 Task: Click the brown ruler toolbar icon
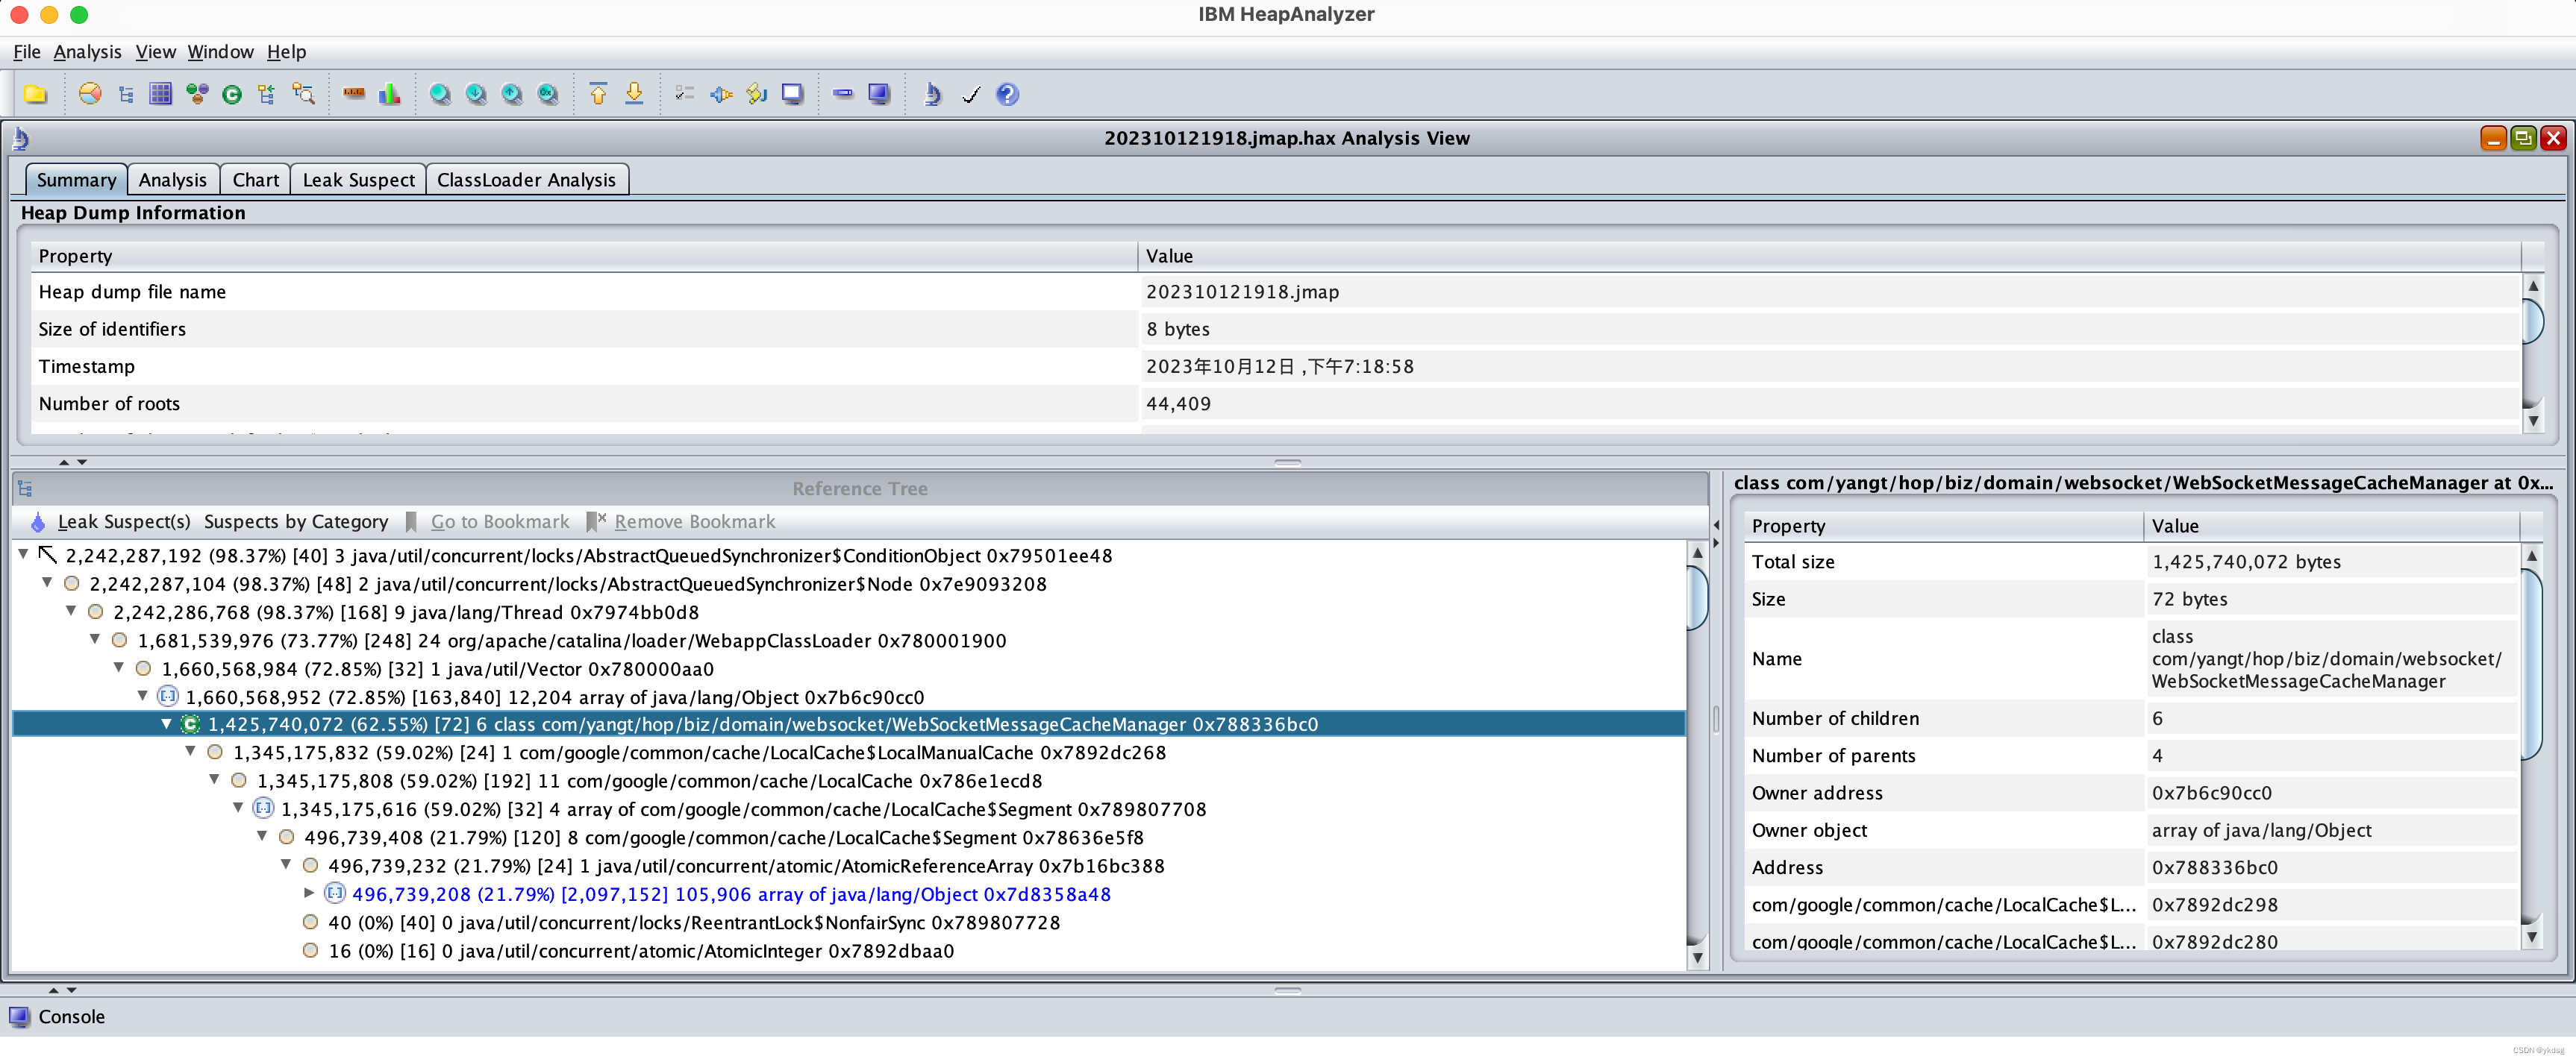[x=354, y=94]
